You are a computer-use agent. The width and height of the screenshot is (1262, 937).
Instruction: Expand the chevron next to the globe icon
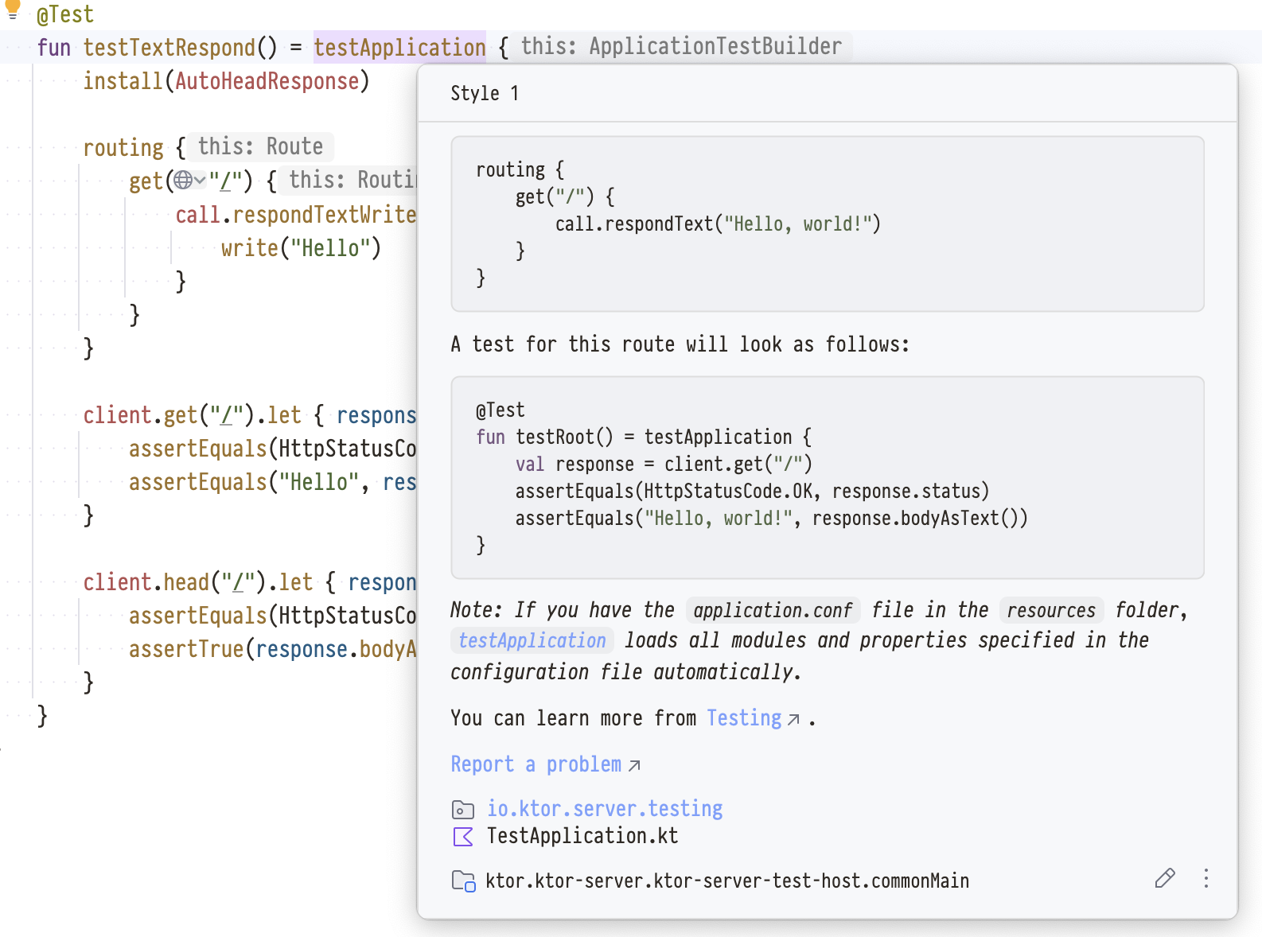pyautogui.click(x=200, y=181)
